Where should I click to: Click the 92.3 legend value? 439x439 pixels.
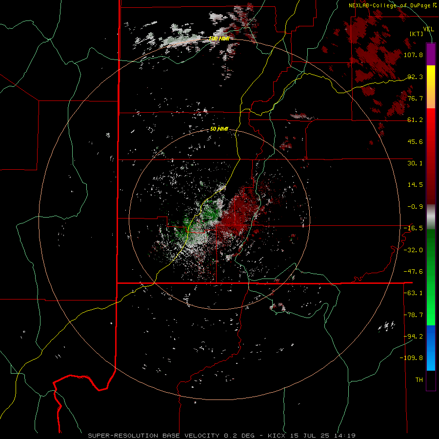415,77
